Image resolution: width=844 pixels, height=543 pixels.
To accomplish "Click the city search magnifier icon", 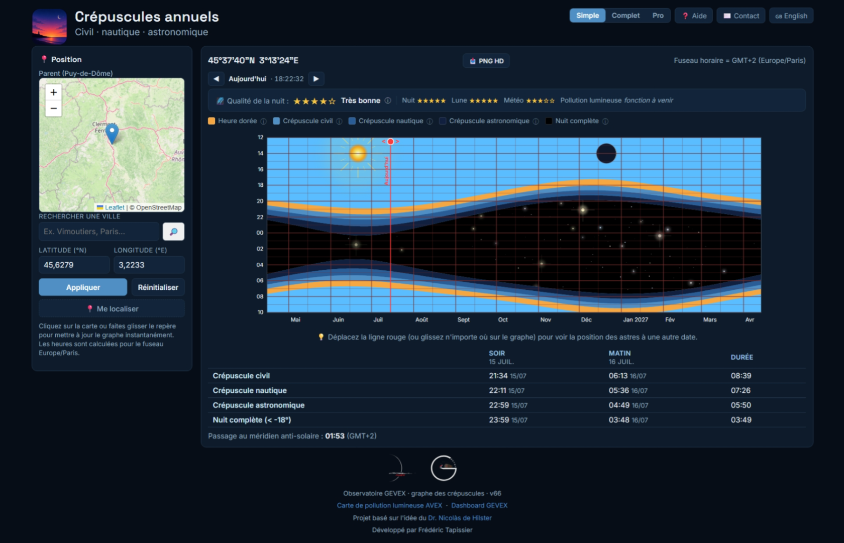I will click(x=173, y=232).
